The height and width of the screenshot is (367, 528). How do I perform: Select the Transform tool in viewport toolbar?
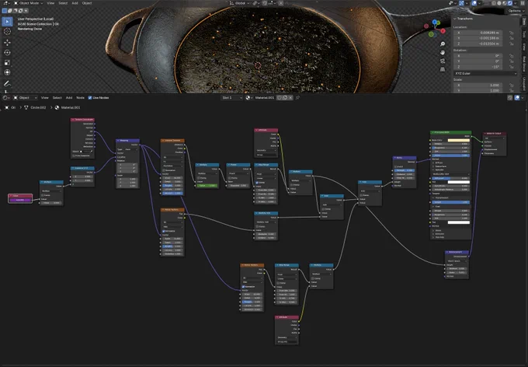tap(7, 72)
